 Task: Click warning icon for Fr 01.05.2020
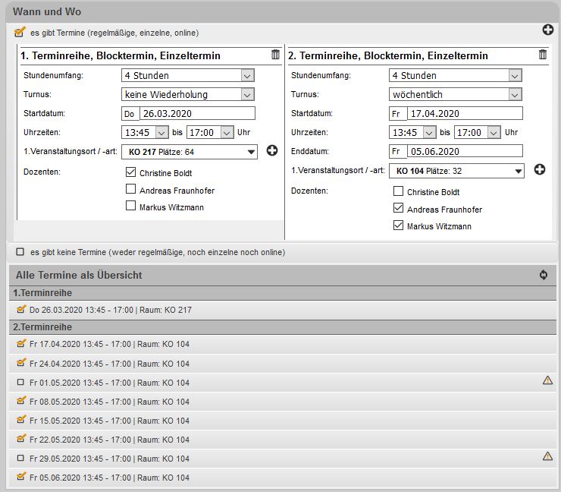[x=547, y=380]
